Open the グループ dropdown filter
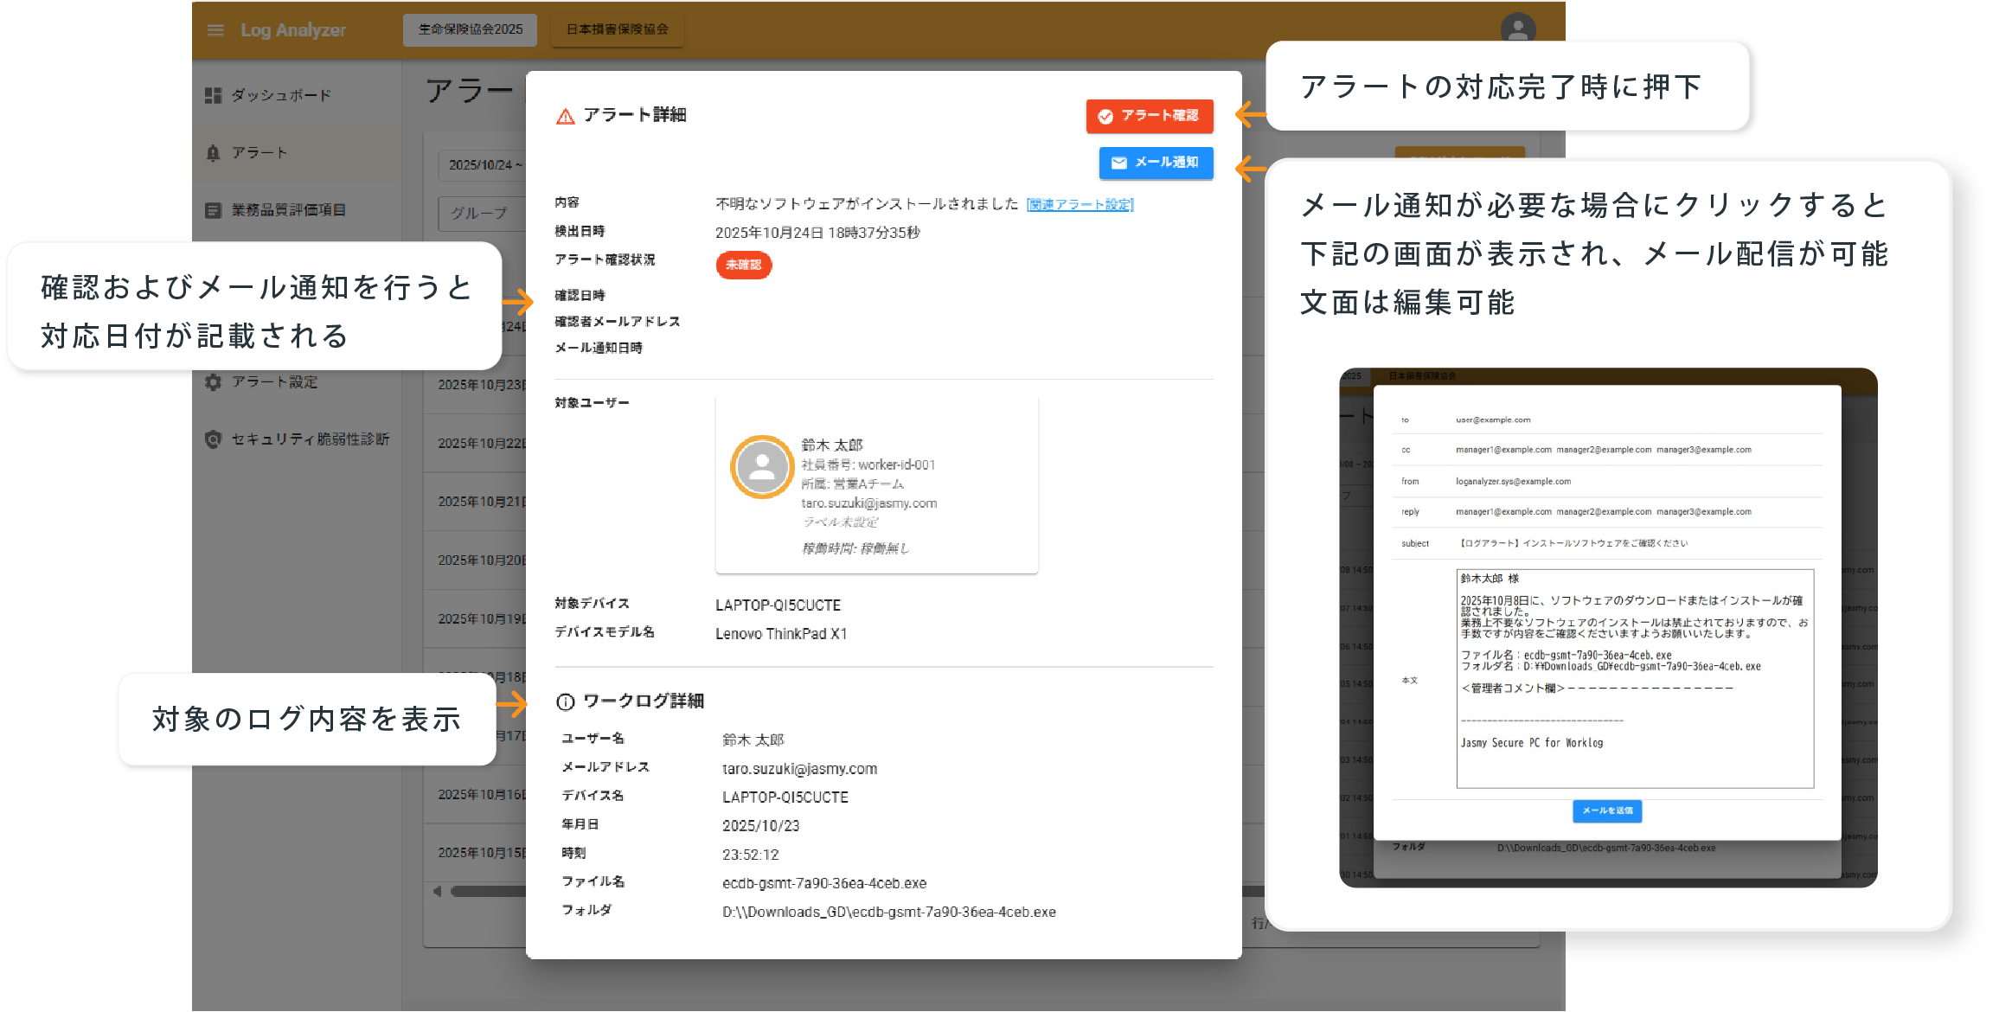 480,213
